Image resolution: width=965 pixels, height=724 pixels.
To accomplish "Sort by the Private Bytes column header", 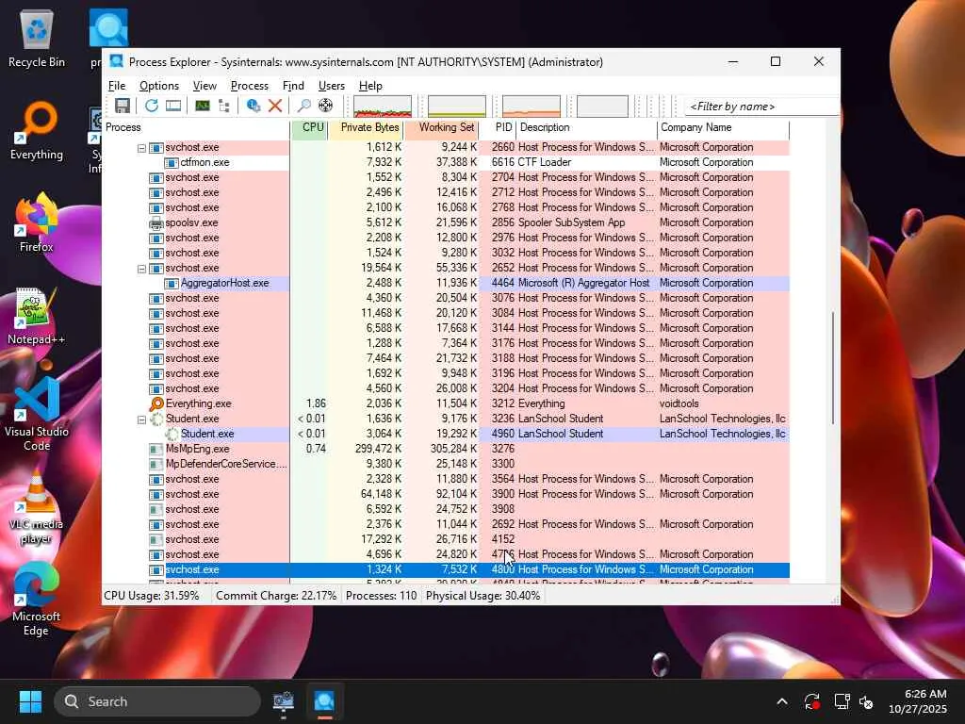I will [x=367, y=127].
